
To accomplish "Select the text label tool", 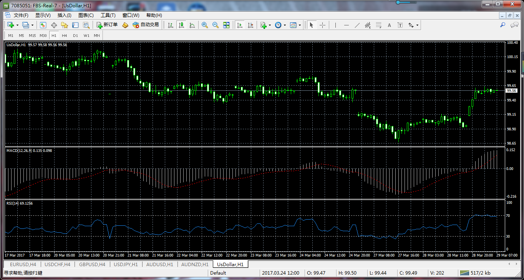I will (x=400, y=25).
